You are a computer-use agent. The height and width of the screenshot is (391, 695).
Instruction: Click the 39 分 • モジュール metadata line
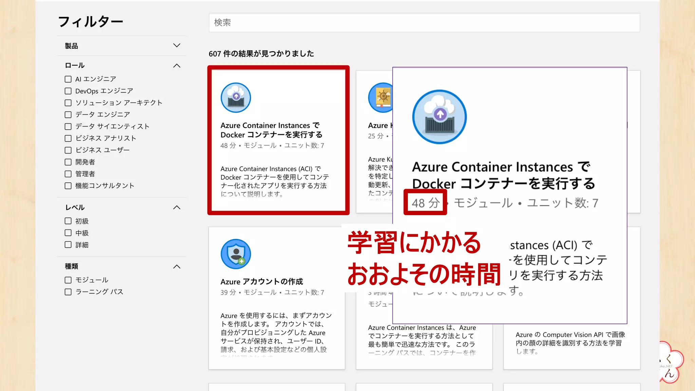tap(272, 292)
